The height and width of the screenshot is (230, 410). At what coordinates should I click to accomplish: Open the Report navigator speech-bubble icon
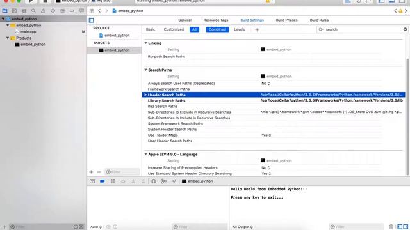81,11
